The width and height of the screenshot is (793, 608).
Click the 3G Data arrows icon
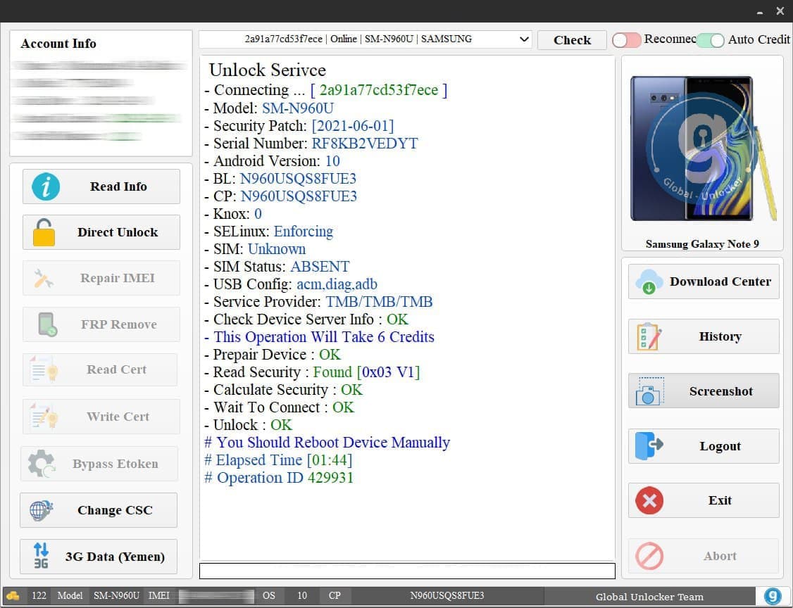41,556
